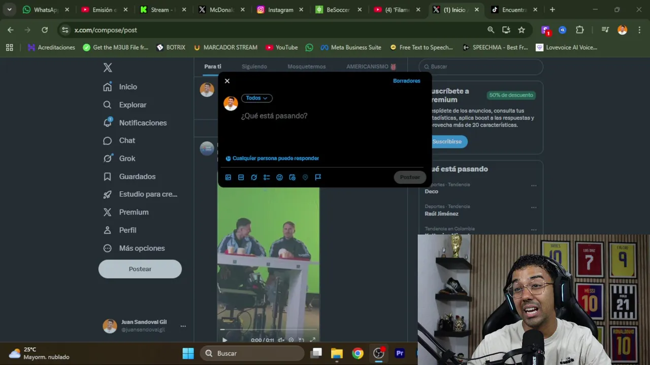Play the green screen video
This screenshot has width=650, height=365.
point(224,340)
